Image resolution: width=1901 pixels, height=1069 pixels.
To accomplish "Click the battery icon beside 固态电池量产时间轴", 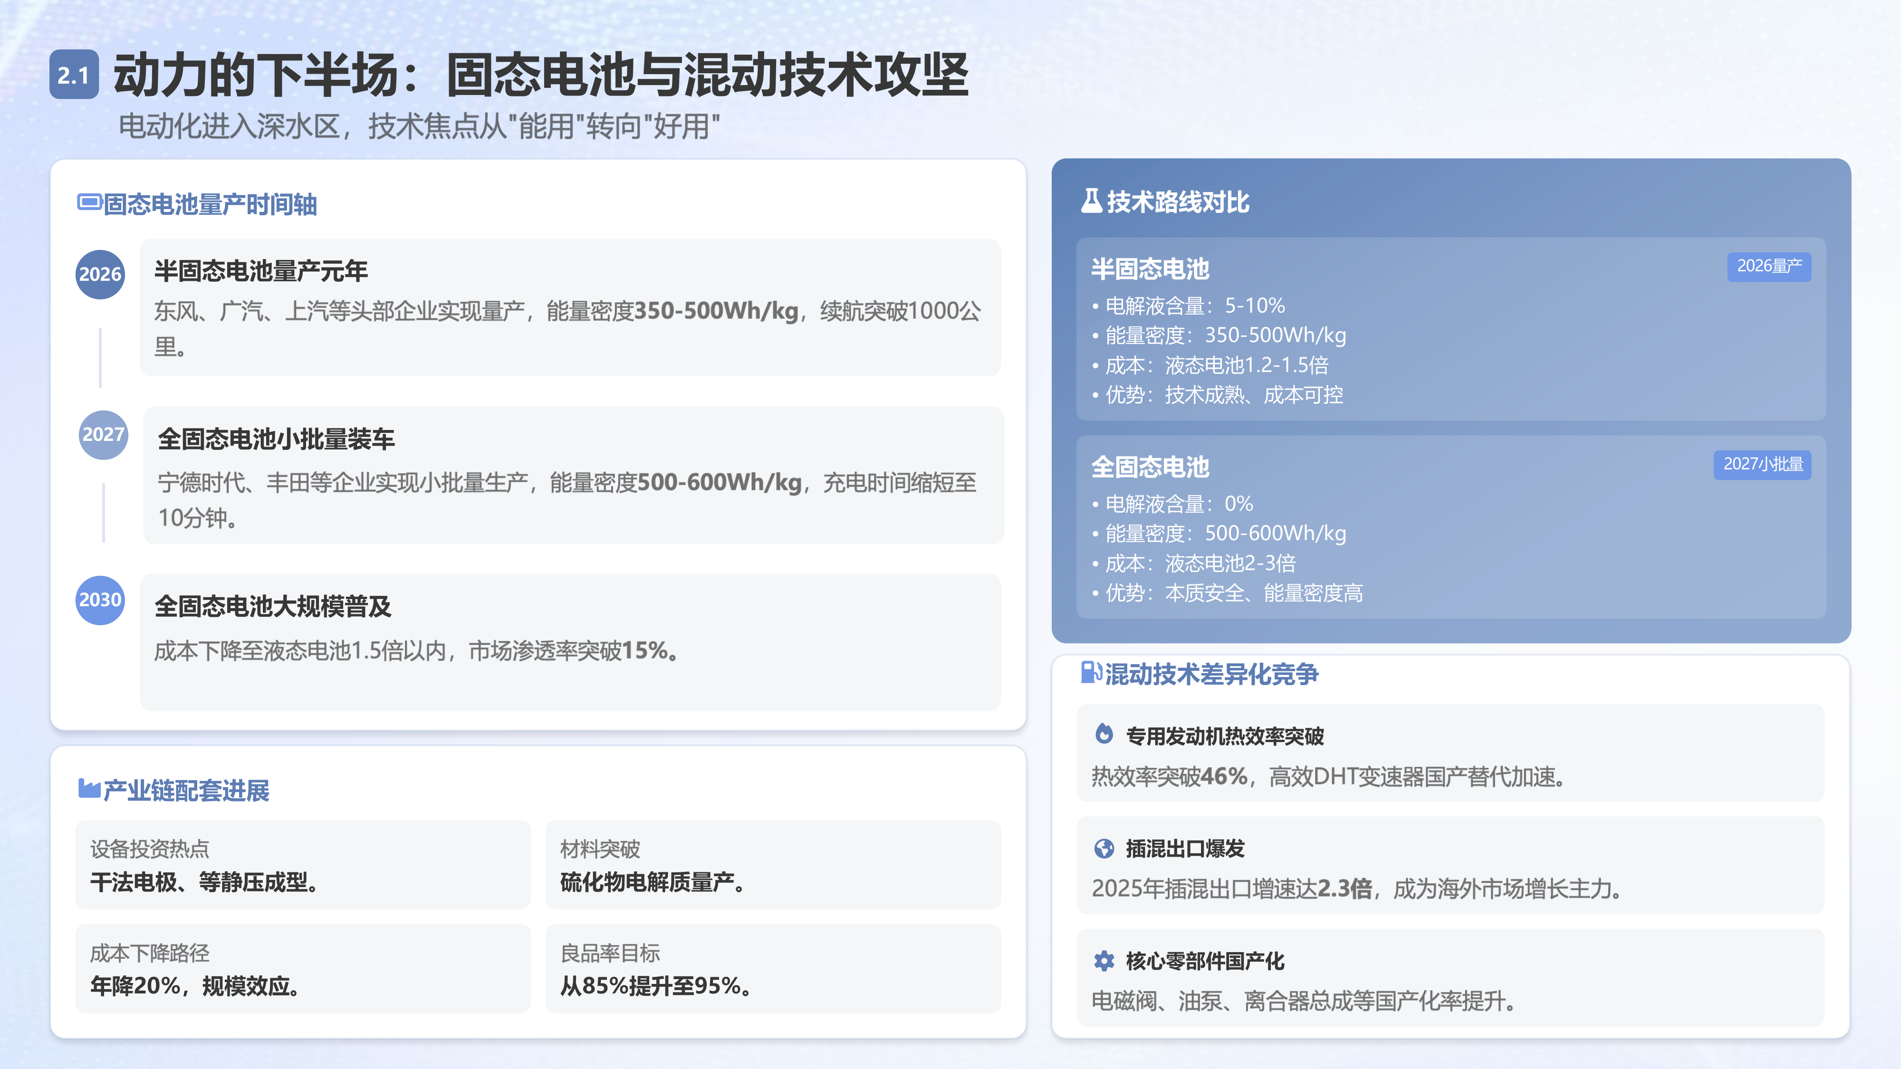I will pyautogui.click(x=89, y=202).
